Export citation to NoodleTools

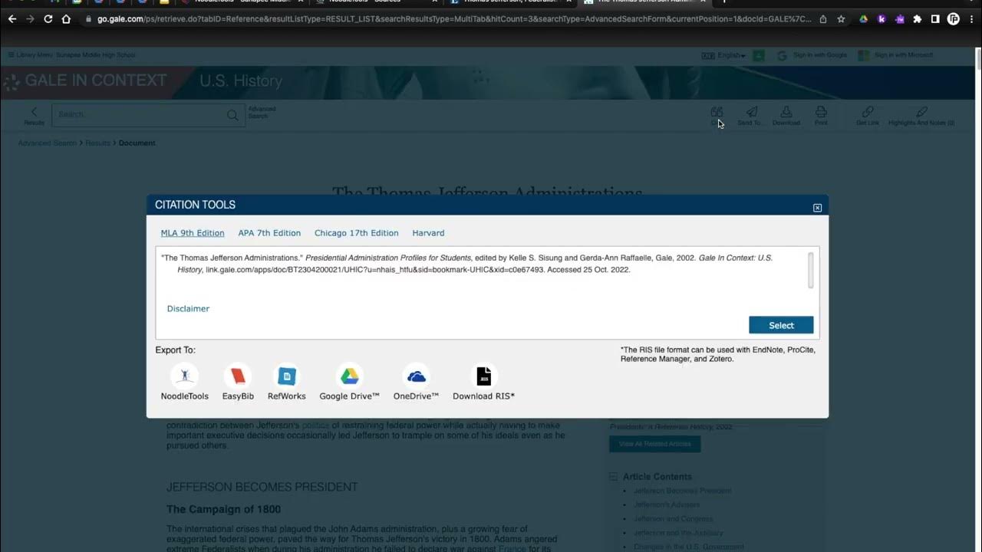[184, 382]
